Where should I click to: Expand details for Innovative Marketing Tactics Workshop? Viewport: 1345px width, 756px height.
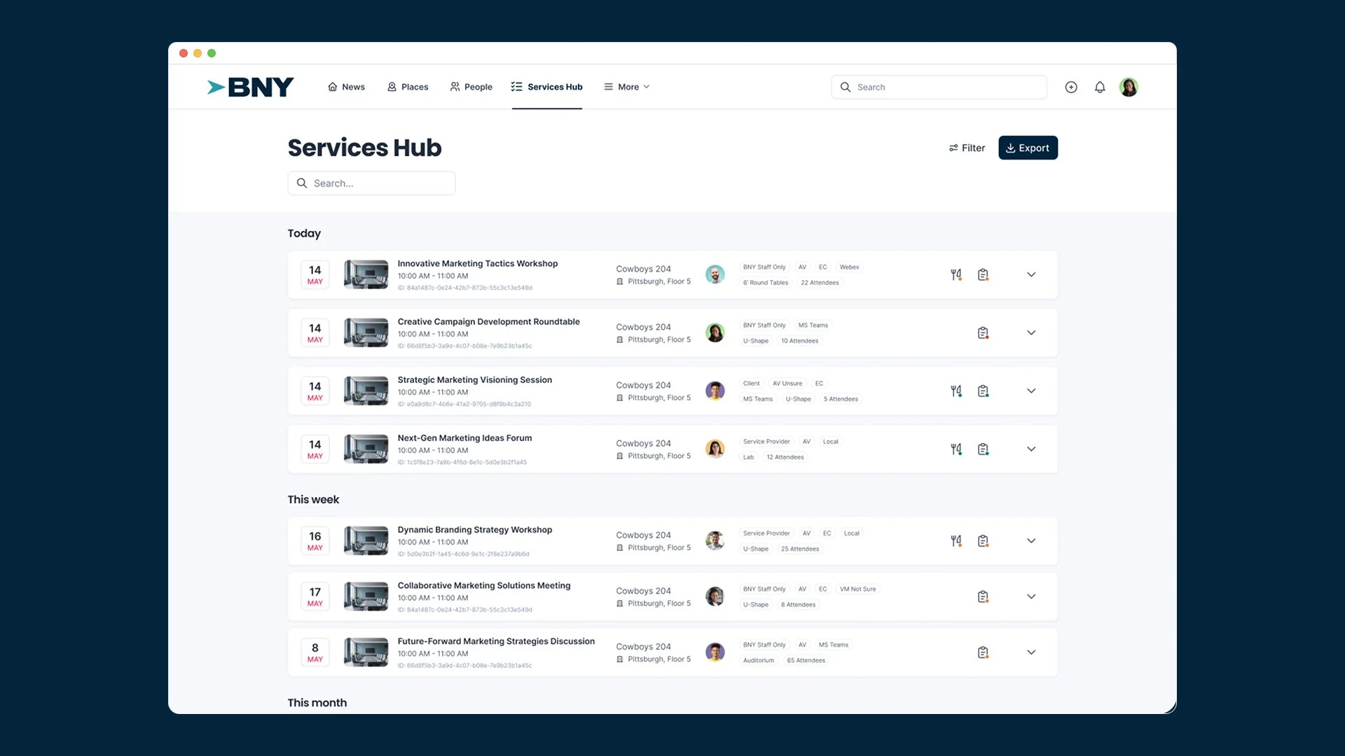[x=1031, y=274]
